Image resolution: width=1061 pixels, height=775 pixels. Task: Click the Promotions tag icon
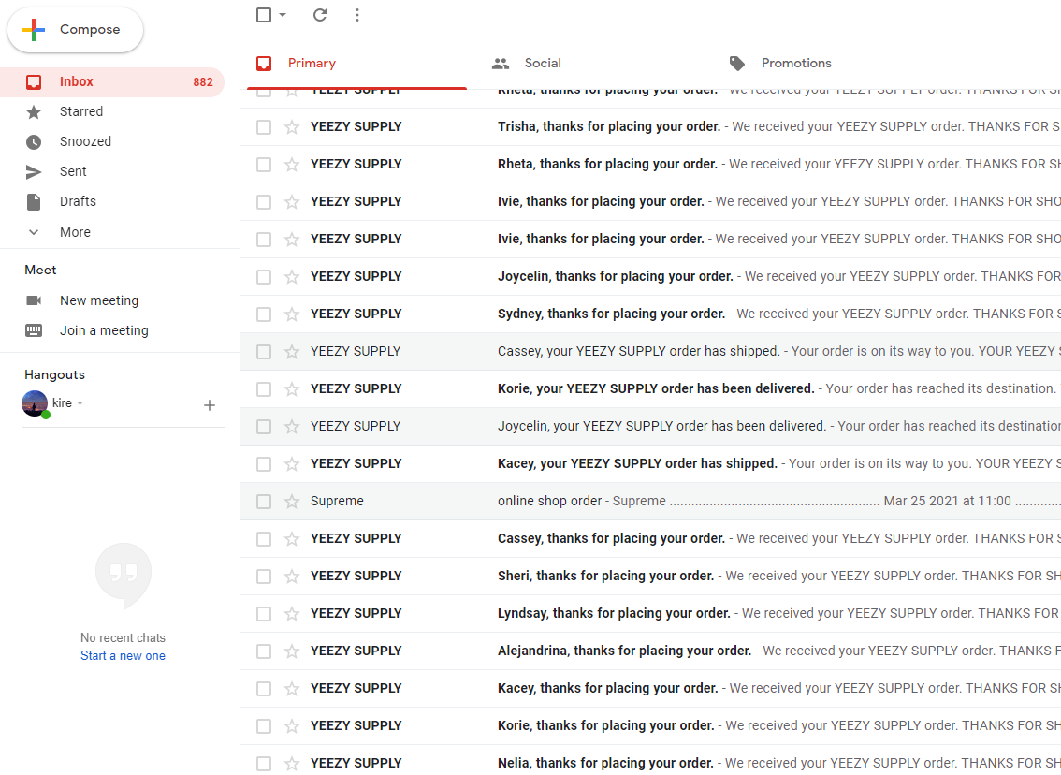pos(737,64)
